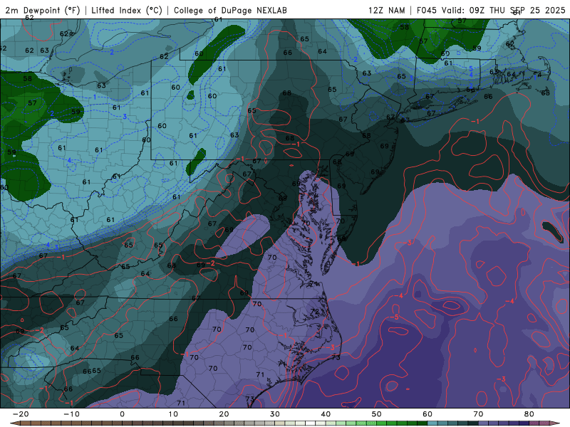570x427 pixels.
Task: Click the "80" colorbar label
Action: [529, 414]
